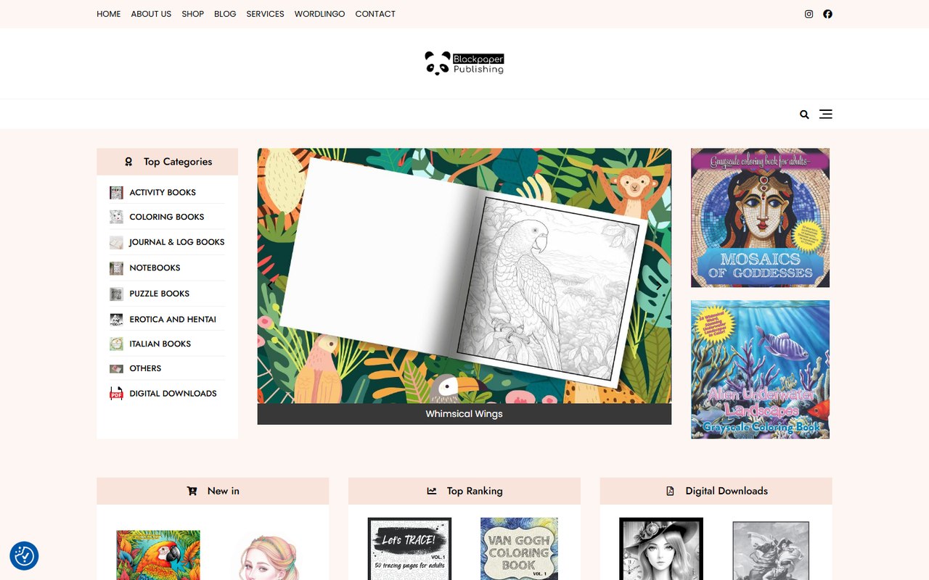Click the Blackpaper Publishing panda logo
The image size is (929, 580).
pos(464,64)
